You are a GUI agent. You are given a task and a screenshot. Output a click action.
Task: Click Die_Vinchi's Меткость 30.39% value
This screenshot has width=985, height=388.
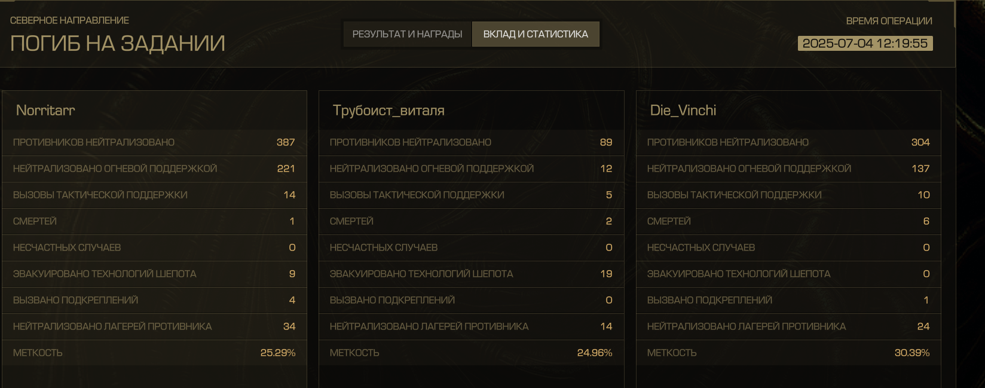(911, 353)
